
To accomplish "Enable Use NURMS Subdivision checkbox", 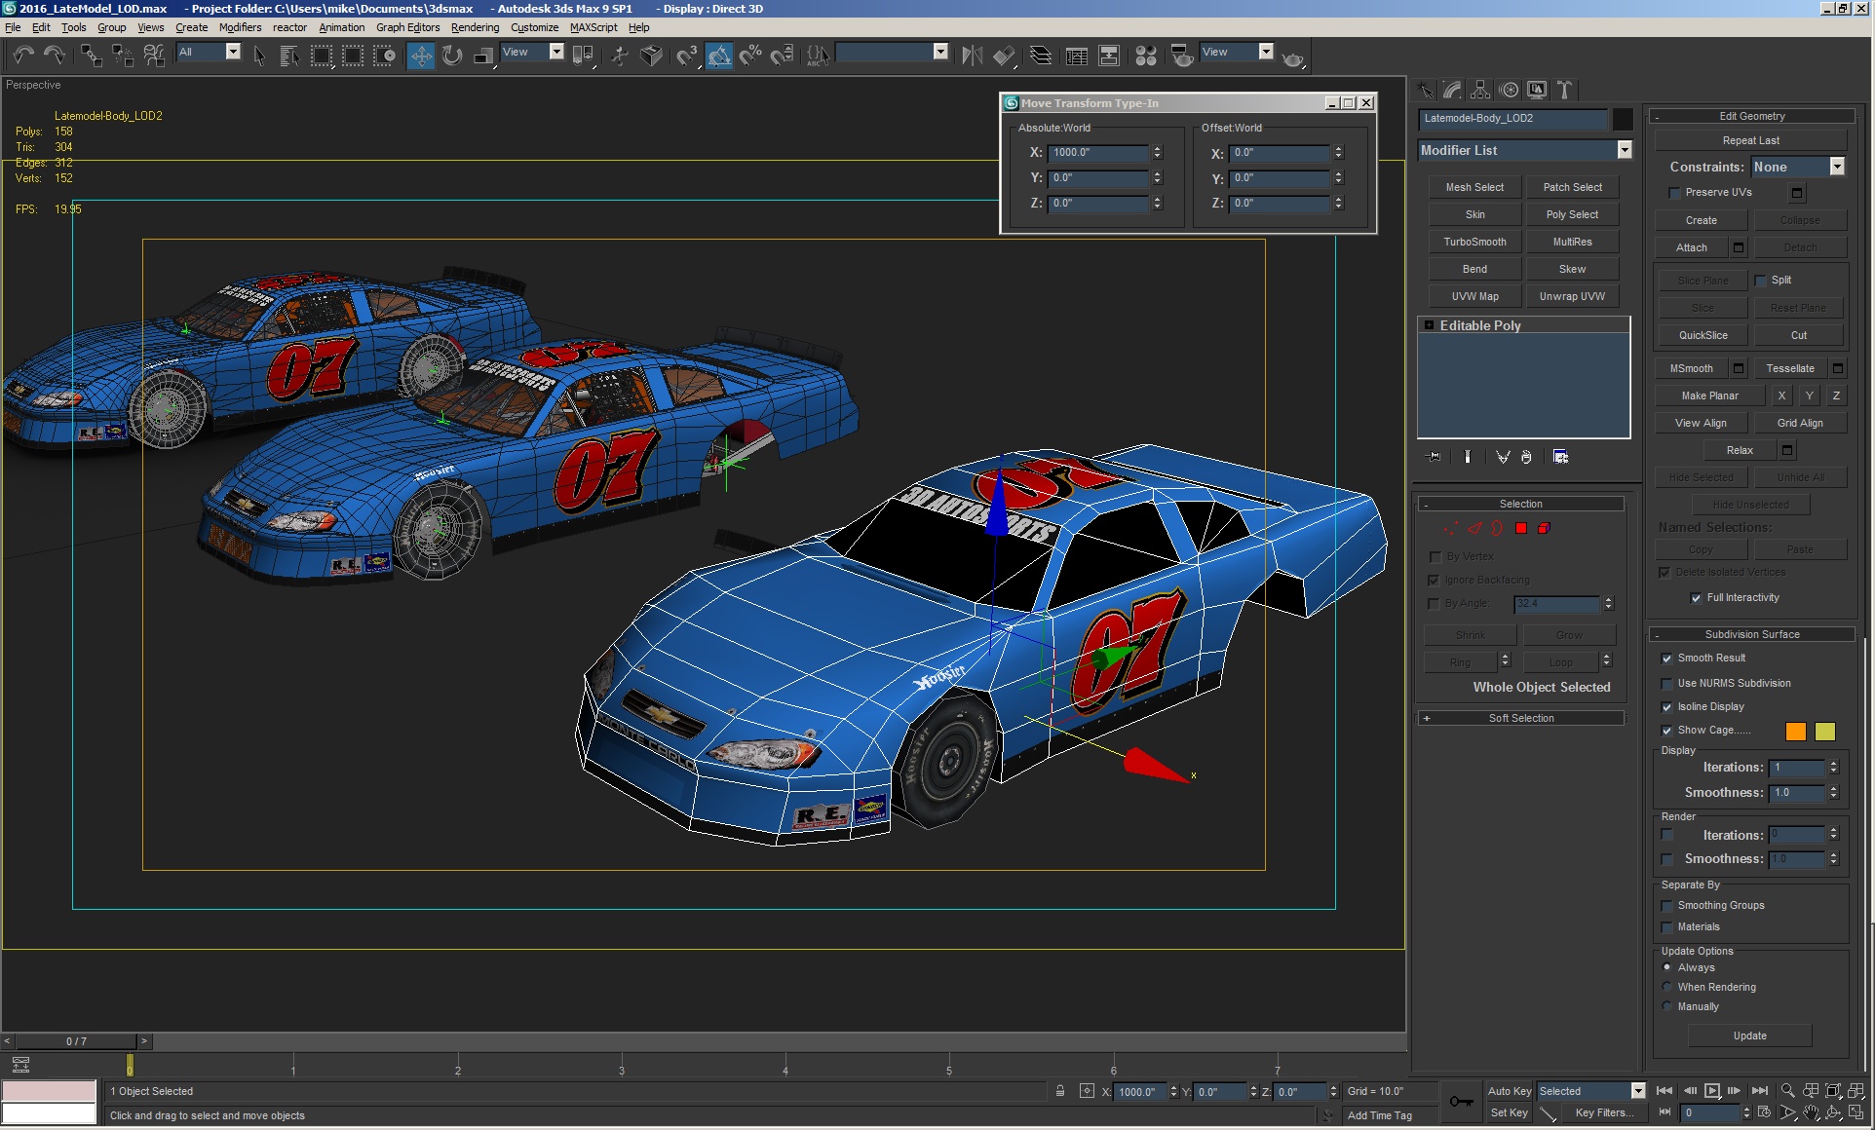I will pyautogui.click(x=1666, y=684).
